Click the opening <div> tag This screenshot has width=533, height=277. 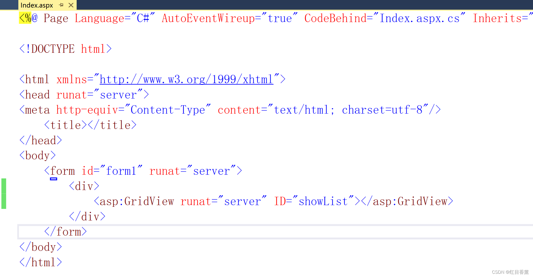(x=84, y=186)
